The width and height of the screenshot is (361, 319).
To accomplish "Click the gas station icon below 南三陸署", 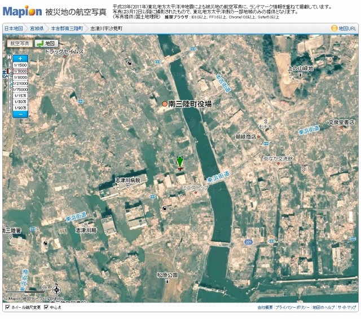I will [45, 243].
